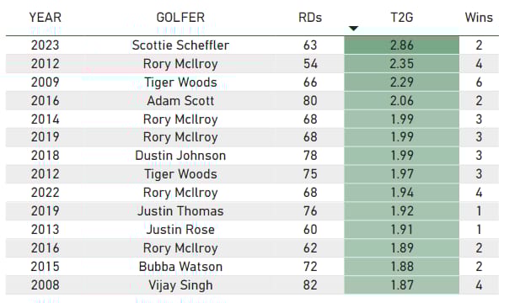Select year 2008 in last row
Screen dimensions: 520x303
(x=46, y=285)
